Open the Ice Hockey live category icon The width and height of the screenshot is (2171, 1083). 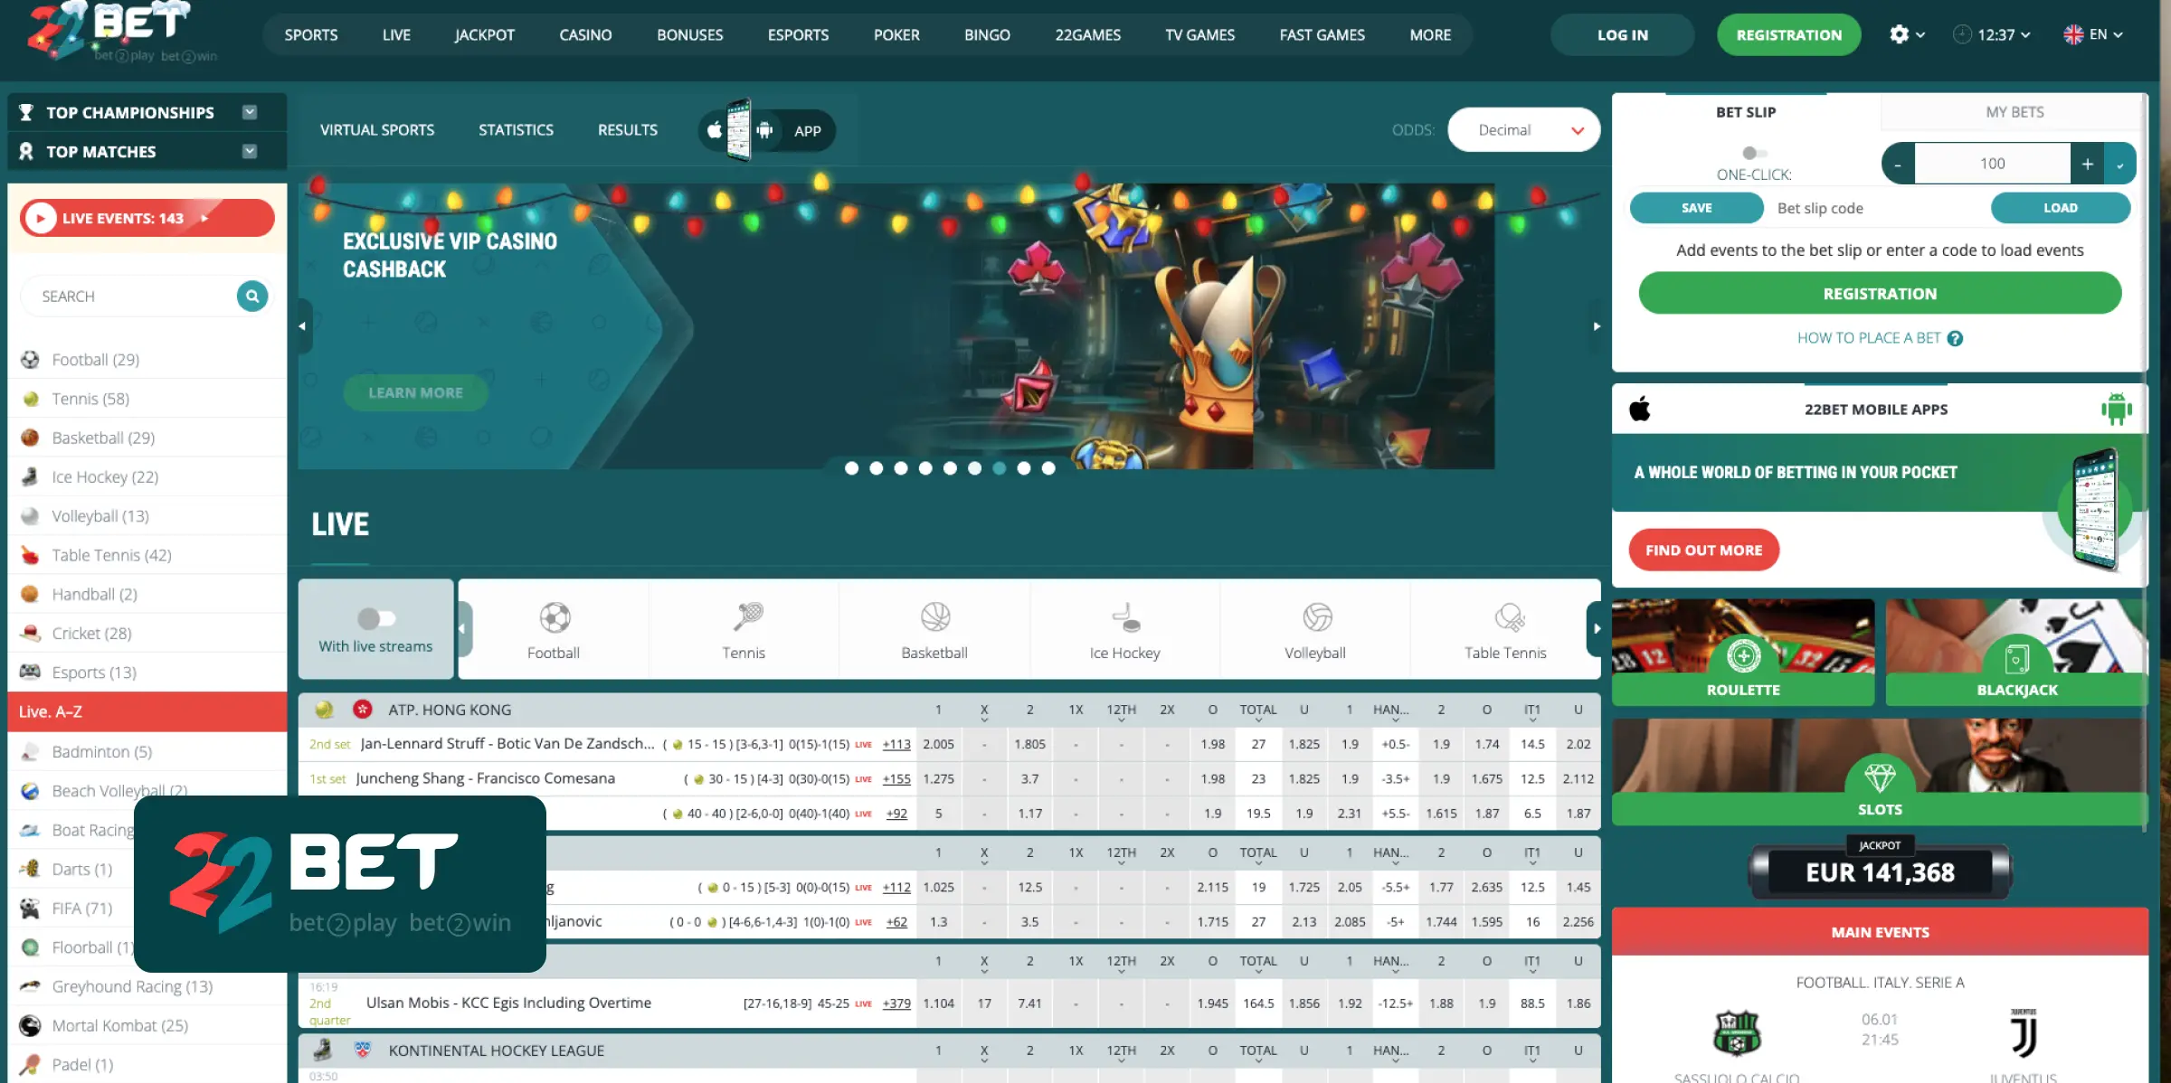point(1124,622)
